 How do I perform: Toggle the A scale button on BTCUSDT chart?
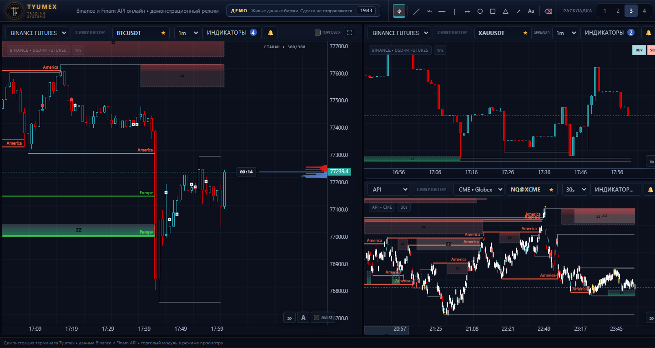coord(303,318)
